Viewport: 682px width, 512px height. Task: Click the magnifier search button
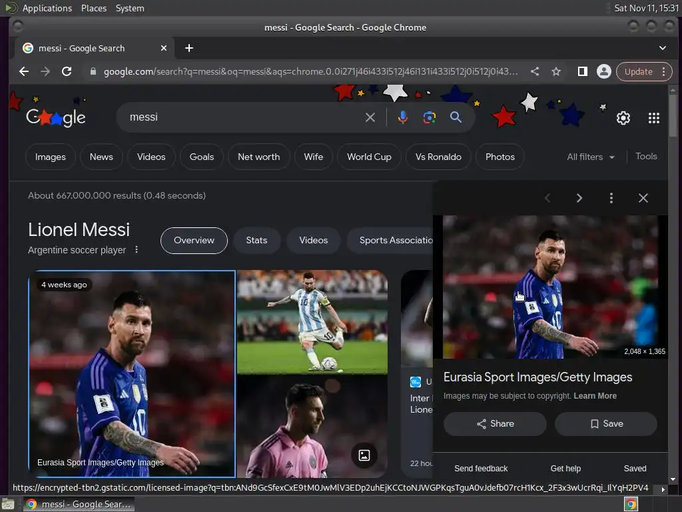456,117
